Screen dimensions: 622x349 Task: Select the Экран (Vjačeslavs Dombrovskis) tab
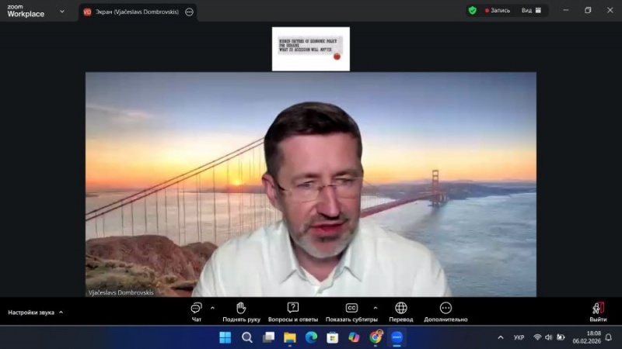(132, 12)
